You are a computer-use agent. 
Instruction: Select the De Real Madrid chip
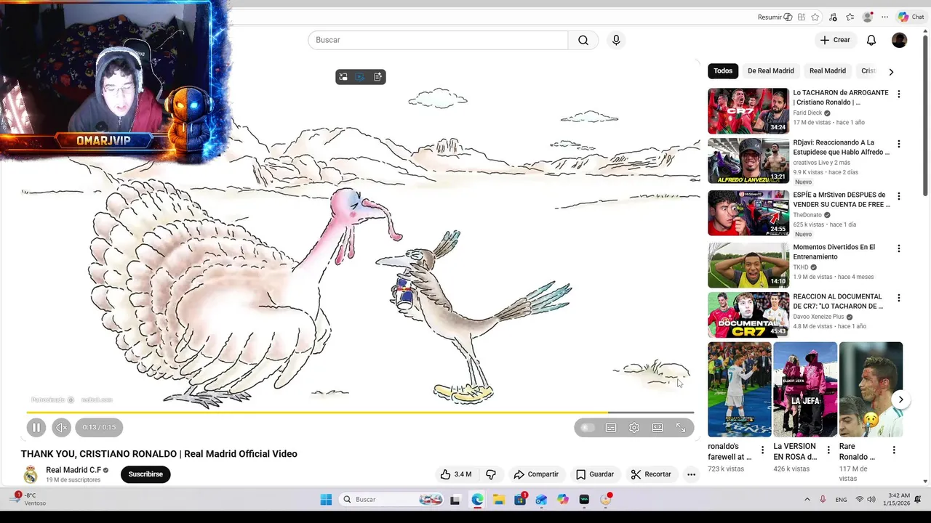click(x=771, y=71)
